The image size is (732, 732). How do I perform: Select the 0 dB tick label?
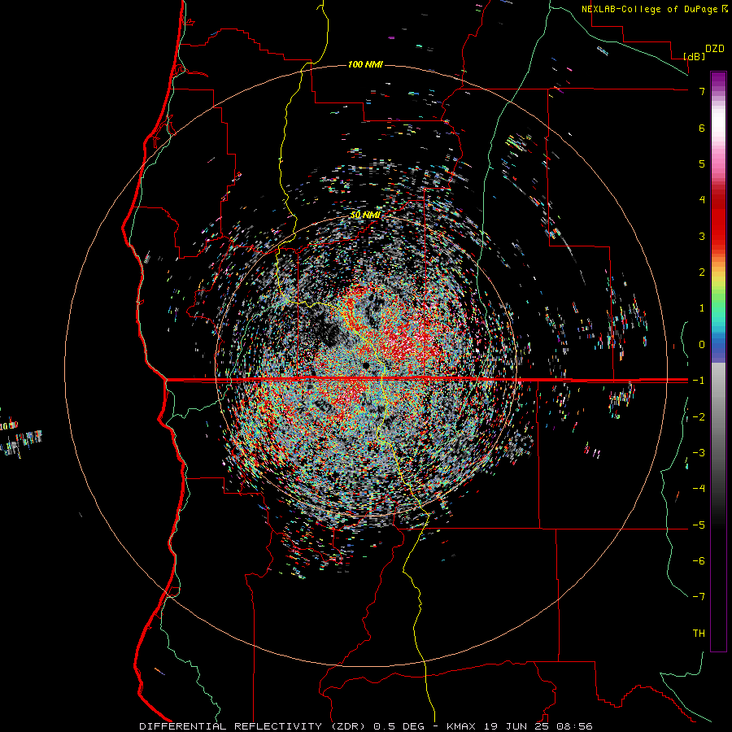tap(702, 345)
